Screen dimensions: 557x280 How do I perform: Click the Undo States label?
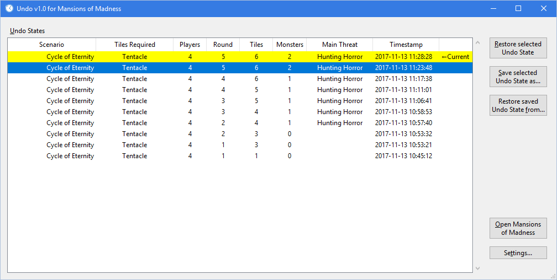[x=28, y=31]
